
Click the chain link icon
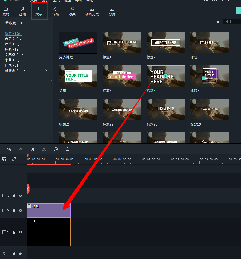14,159
